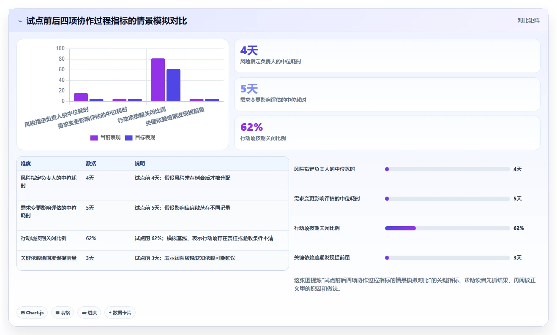Click the 关键依赖逾期发现提前量 progress bar
This screenshot has width=557, height=335.
coord(447,258)
